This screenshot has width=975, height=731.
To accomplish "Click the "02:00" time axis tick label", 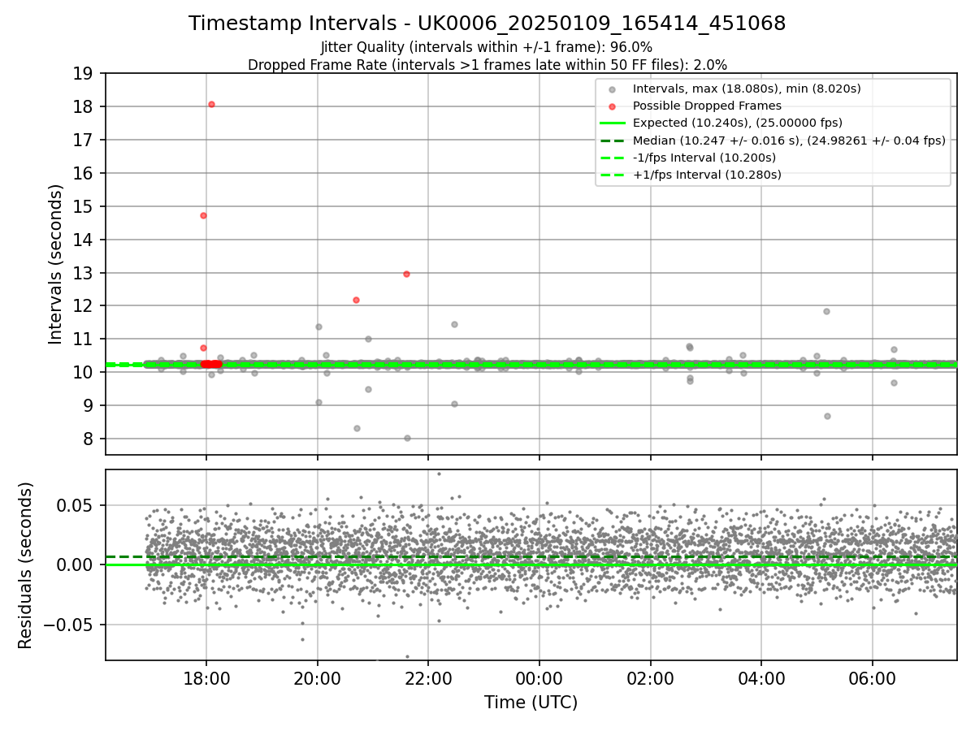I will pos(650,678).
